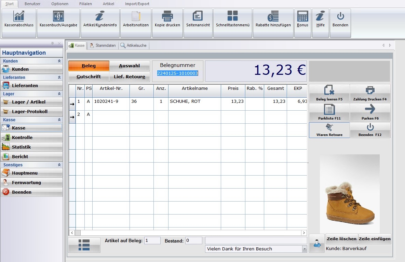The height and width of the screenshot is (262, 405).
Task: Select the Kasse tab
Action: tap(77, 45)
